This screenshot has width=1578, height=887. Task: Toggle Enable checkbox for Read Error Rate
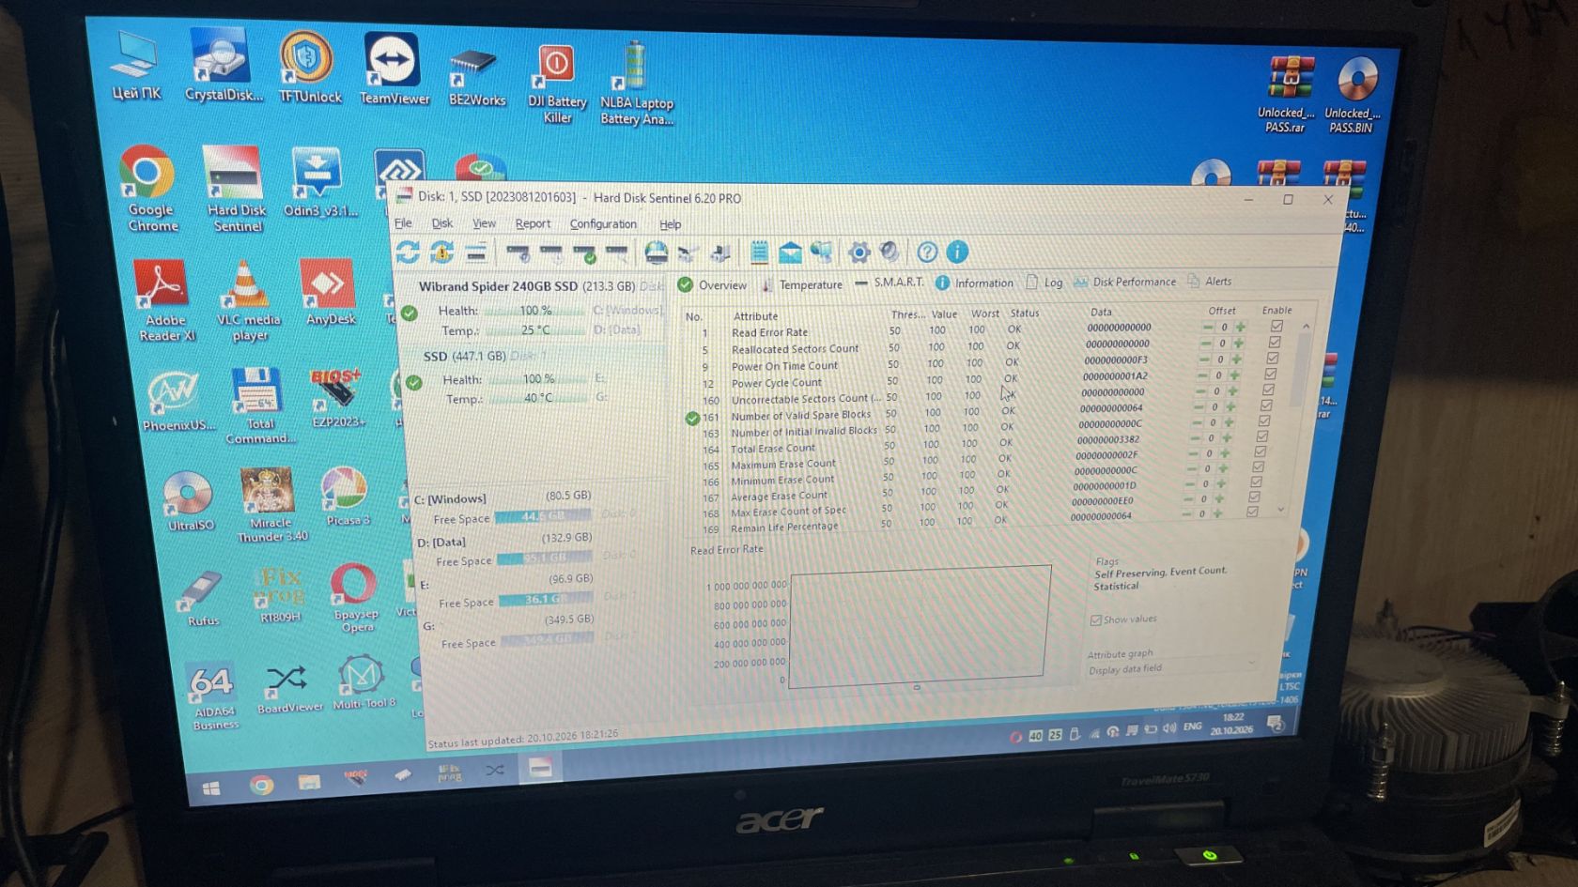1276,327
